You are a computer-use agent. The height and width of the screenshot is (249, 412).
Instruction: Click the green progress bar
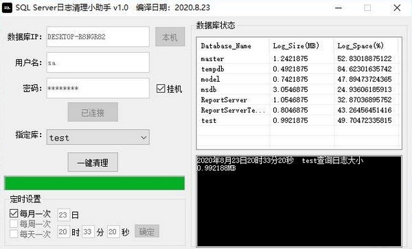[95, 183]
